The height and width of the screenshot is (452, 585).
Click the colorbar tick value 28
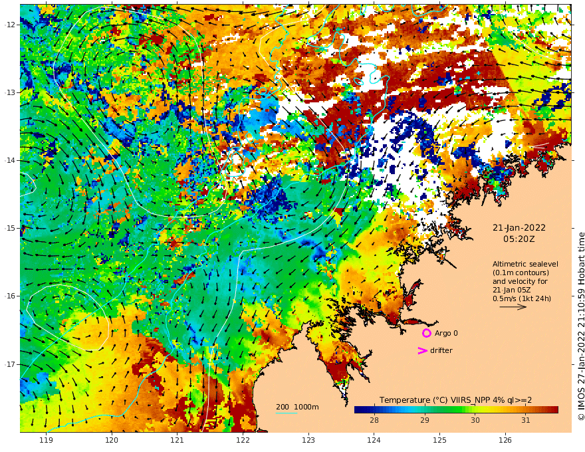pyautogui.click(x=374, y=420)
